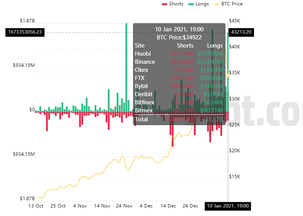
Task: Toggle the Shorts legend series
Action: coord(172,4)
